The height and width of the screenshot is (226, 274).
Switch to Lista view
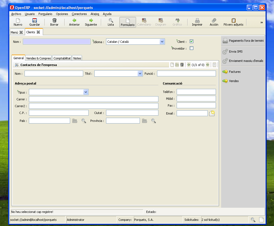coord(111,22)
